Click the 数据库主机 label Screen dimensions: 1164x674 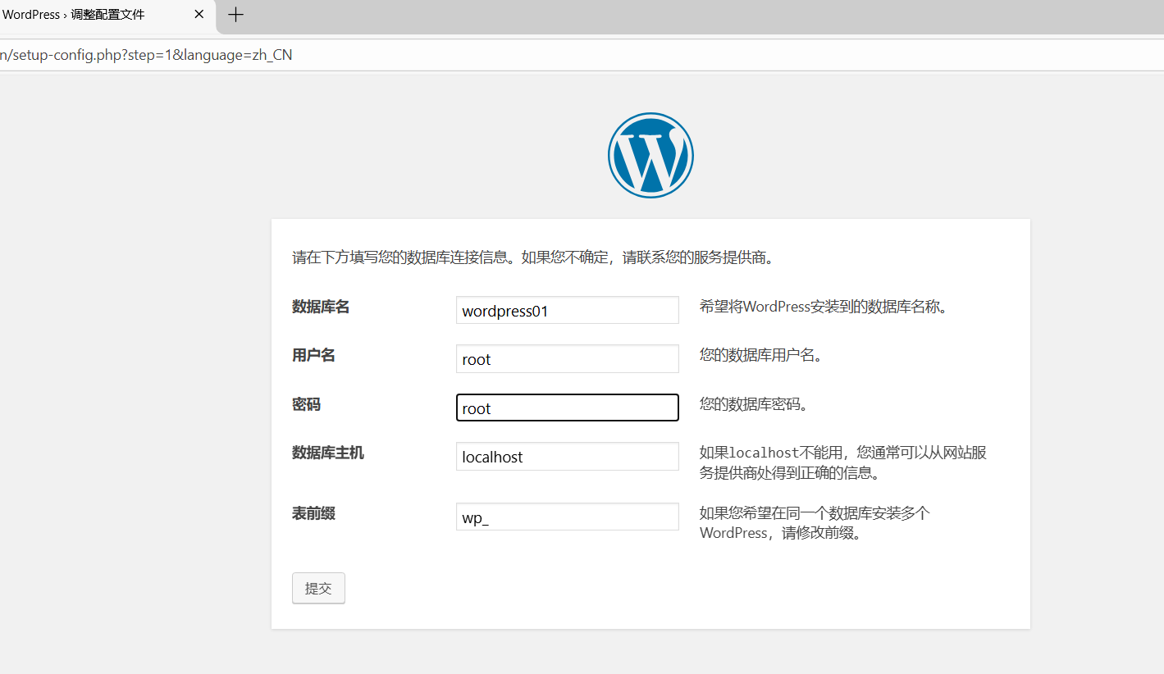pos(328,453)
